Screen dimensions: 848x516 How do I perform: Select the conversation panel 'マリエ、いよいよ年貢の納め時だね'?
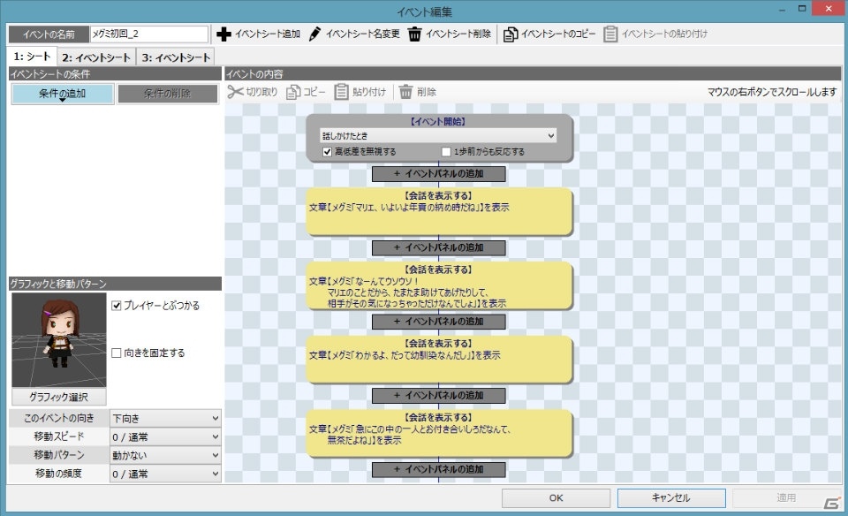coord(439,211)
